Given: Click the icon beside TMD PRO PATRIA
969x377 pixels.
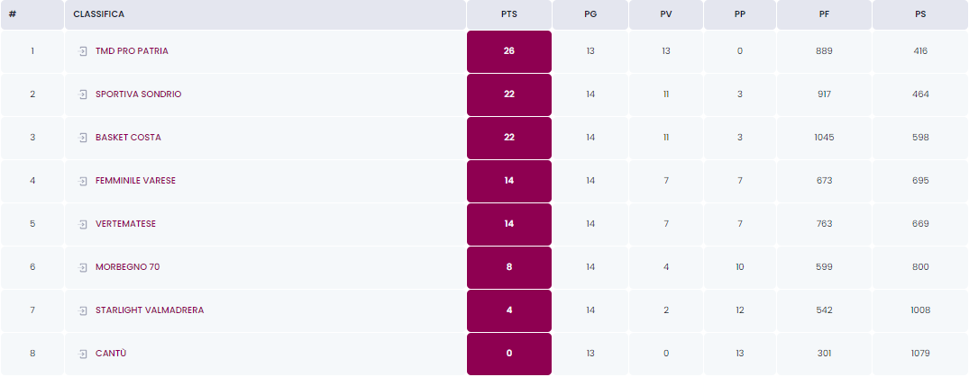Looking at the screenshot, I should click(x=83, y=51).
